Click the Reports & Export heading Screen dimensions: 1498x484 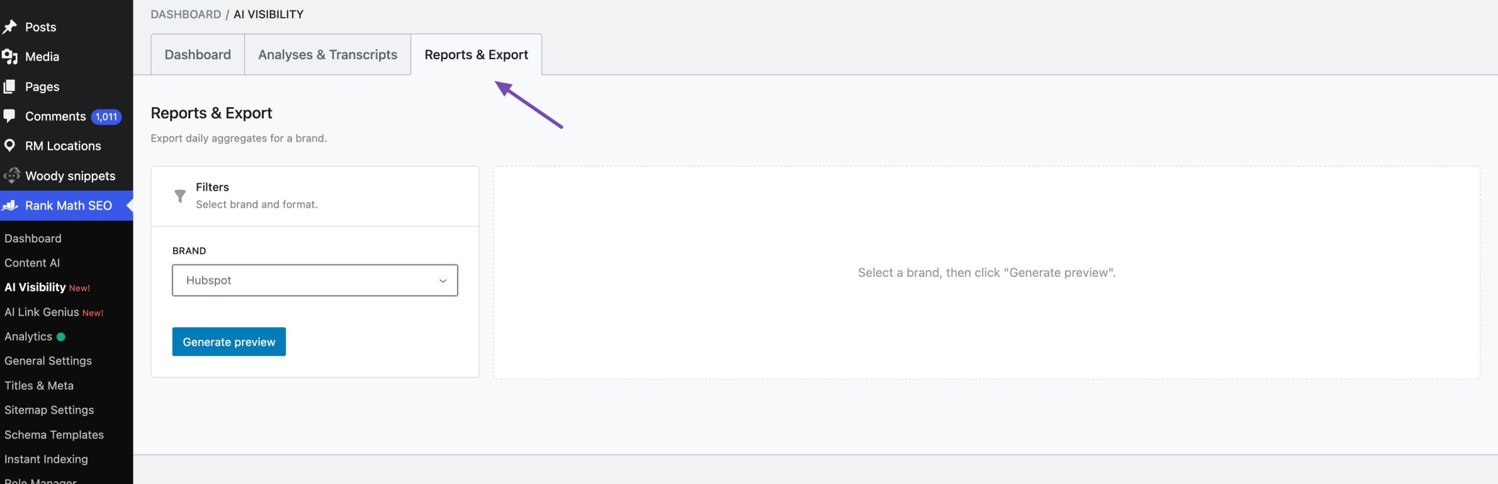pos(211,113)
